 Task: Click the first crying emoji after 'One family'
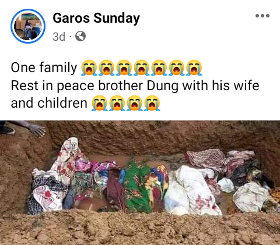89,68
